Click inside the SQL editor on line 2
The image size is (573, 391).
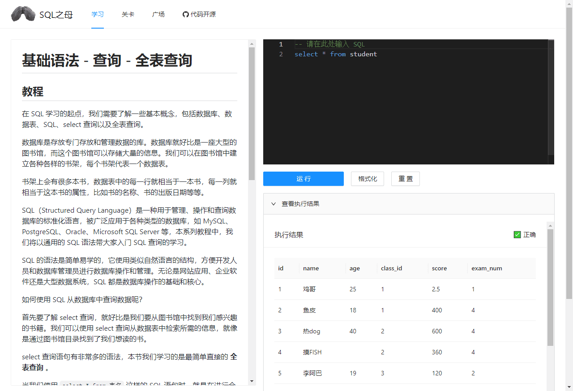click(x=336, y=54)
